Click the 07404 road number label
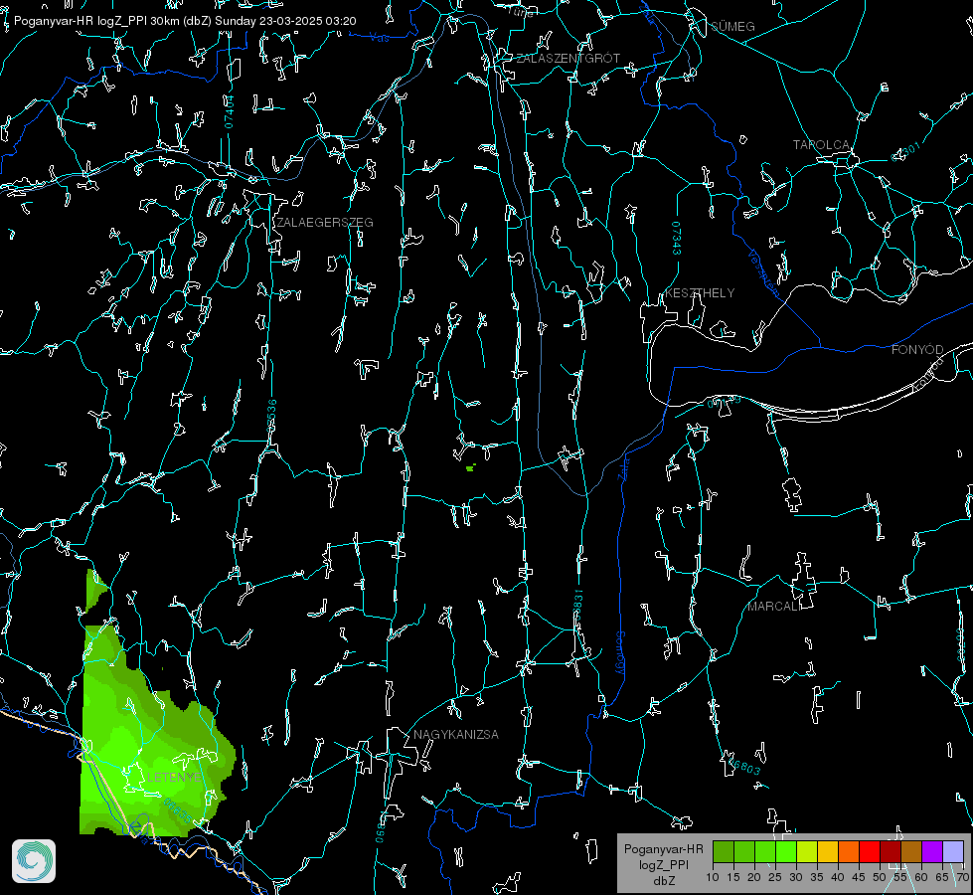Viewport: 973px width, 895px height. tap(230, 111)
